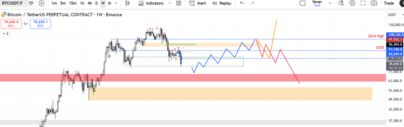The image size is (404, 127).
Task: Click the gray circular marker on the chart
Action: pos(109,56)
